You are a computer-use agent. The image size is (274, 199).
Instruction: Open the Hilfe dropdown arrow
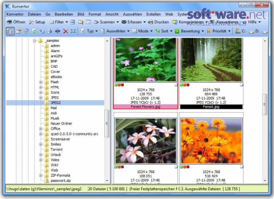(260, 22)
